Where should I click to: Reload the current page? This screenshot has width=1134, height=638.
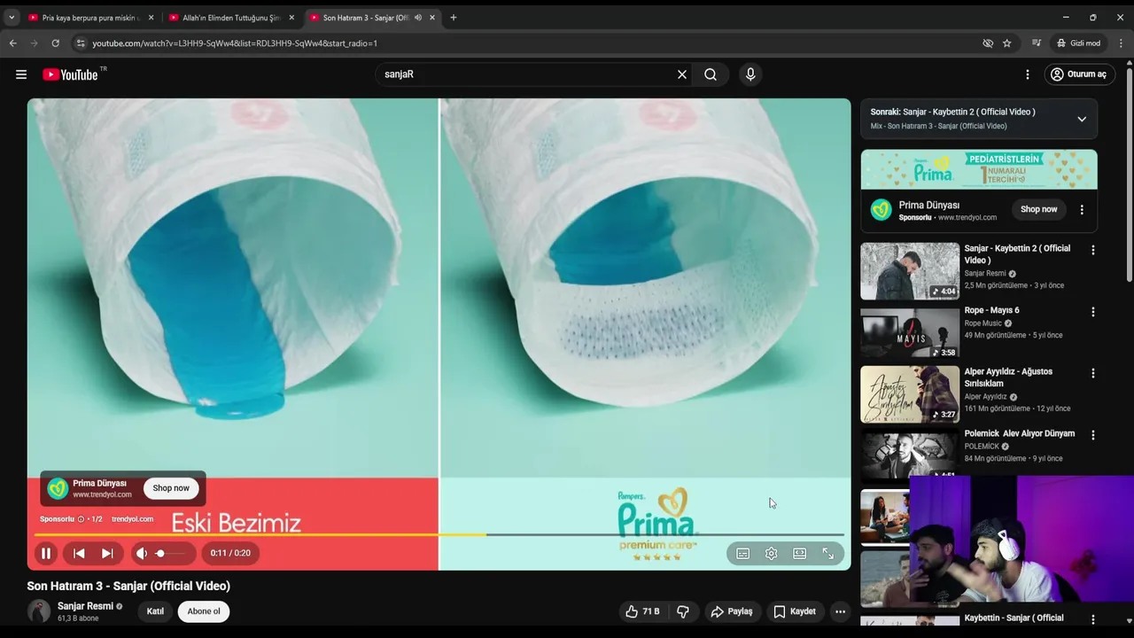55,43
